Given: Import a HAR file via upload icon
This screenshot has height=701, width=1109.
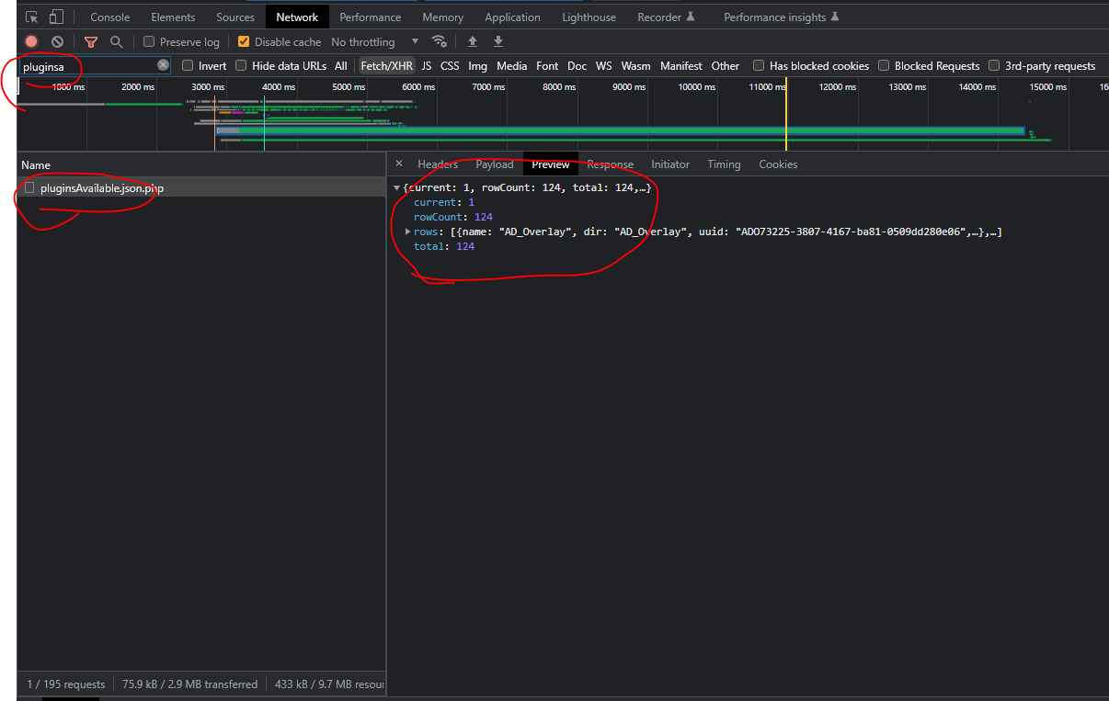Looking at the screenshot, I should [x=472, y=41].
